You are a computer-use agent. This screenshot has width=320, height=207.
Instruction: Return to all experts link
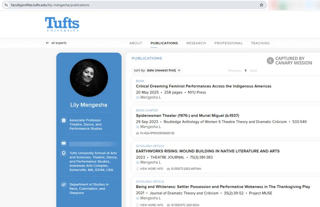tap(59, 43)
